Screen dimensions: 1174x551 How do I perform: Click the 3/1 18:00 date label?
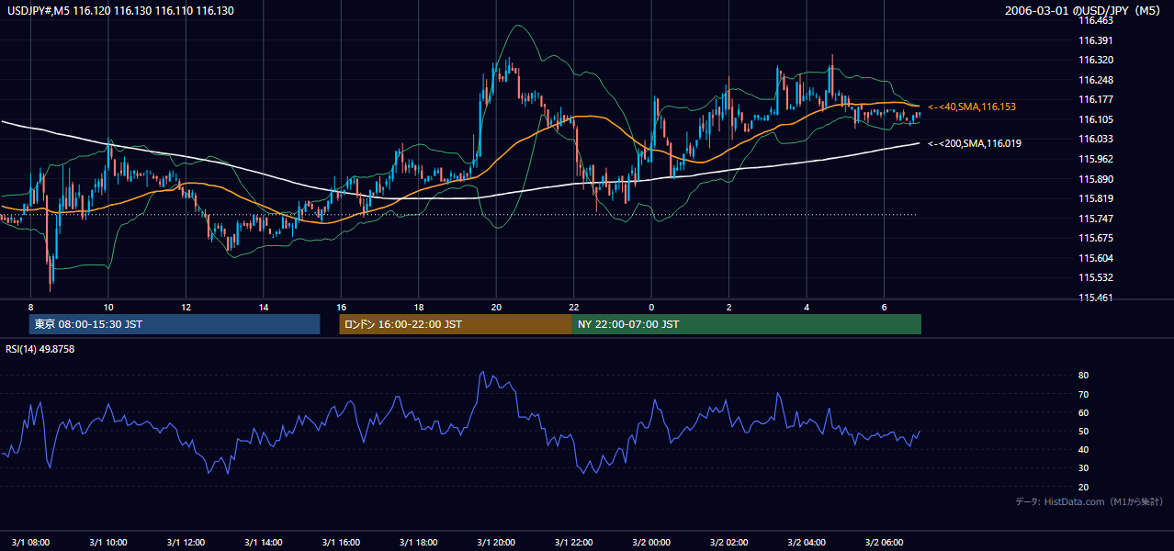coord(418,542)
